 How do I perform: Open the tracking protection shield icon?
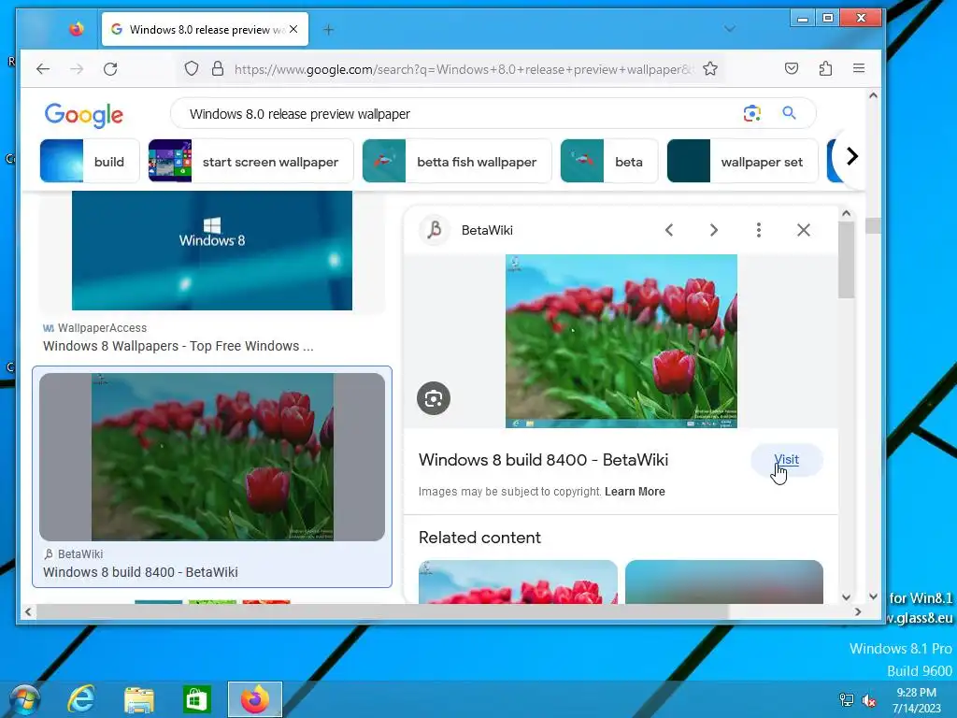coord(192,68)
